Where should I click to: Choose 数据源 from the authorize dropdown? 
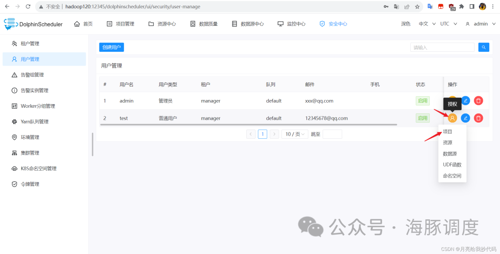coord(452,154)
